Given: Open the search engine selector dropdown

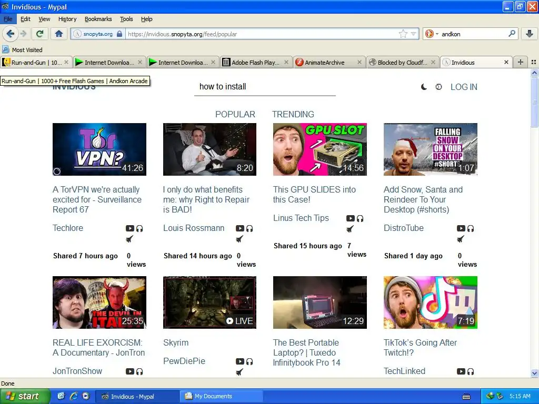Looking at the screenshot, I should click(x=432, y=34).
